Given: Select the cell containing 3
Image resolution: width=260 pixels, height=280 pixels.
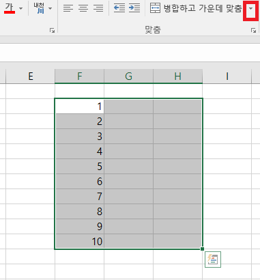Looking at the screenshot, I should (79, 137).
